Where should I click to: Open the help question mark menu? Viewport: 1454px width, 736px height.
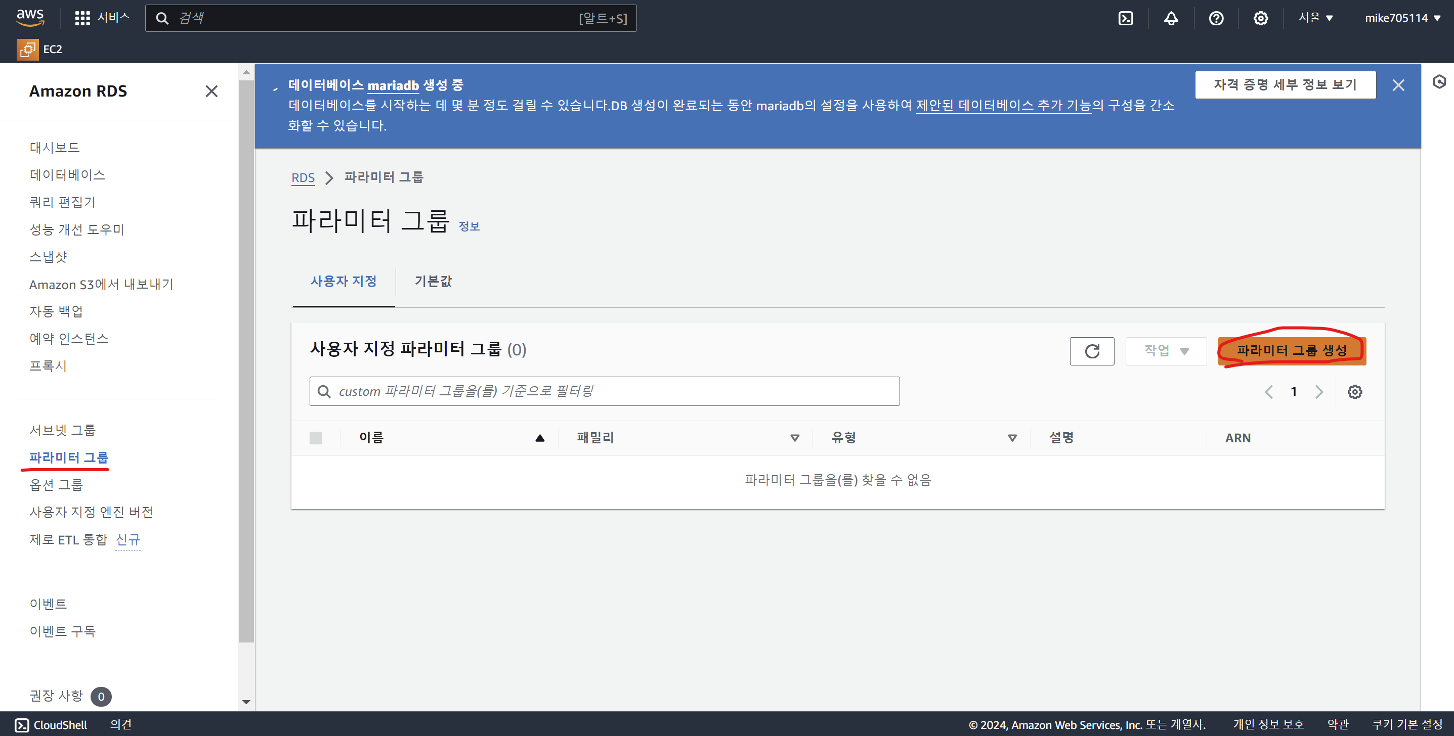(1216, 18)
